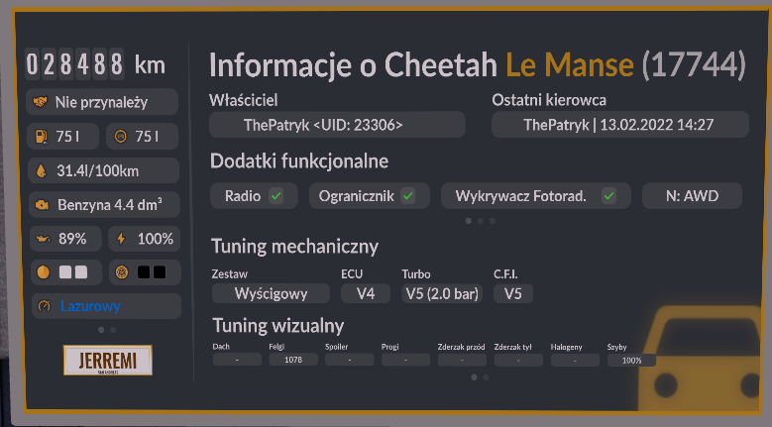This screenshot has height=427, width=772.
Task: Click the Lazurowy color name link
Action: coord(90,306)
